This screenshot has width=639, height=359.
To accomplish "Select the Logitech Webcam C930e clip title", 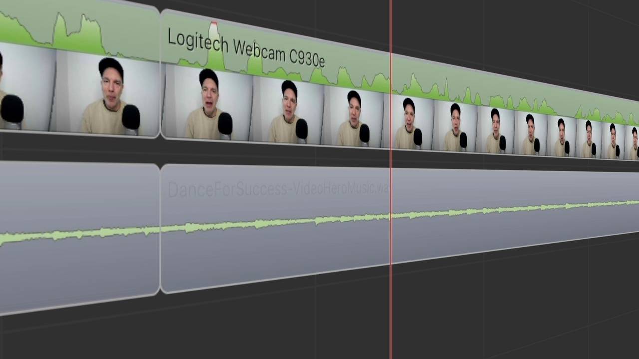I will coord(246,48).
